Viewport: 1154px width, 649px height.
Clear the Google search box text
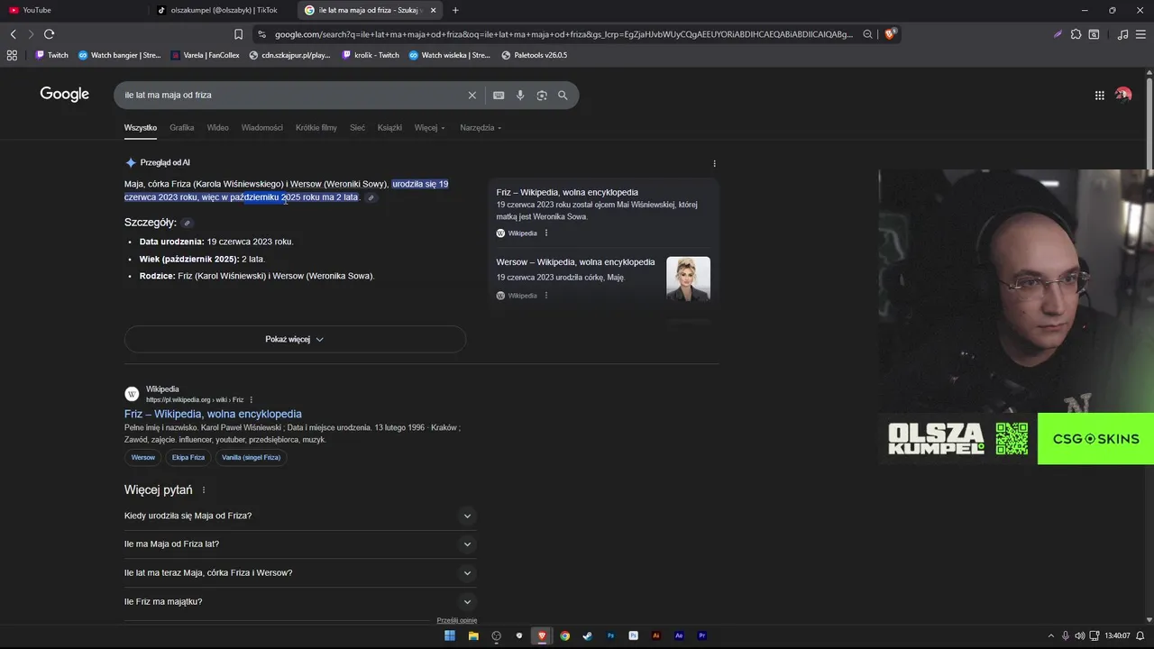click(472, 95)
